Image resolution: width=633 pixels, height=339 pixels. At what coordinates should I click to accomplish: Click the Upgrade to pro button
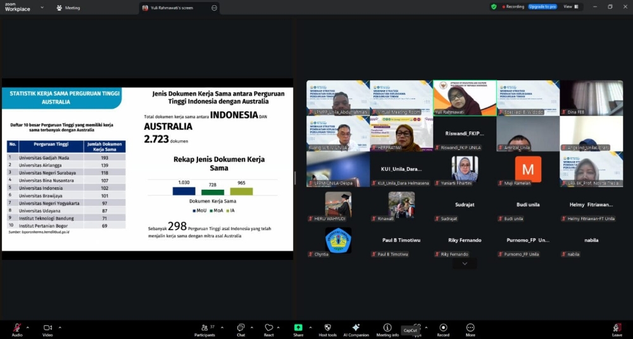coord(542,6)
